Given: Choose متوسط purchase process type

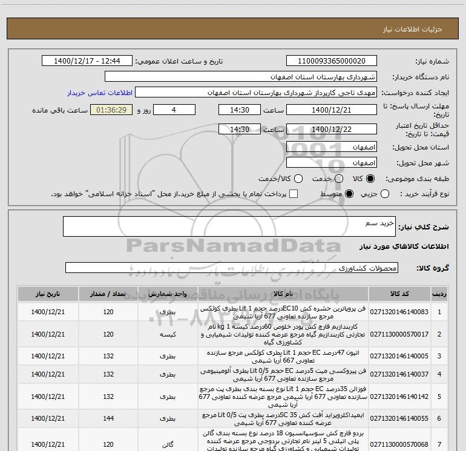Looking at the screenshot, I should [x=349, y=194].
